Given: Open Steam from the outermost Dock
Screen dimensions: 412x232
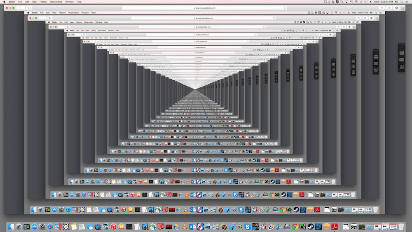Looking at the screenshot, I should click(310, 227).
